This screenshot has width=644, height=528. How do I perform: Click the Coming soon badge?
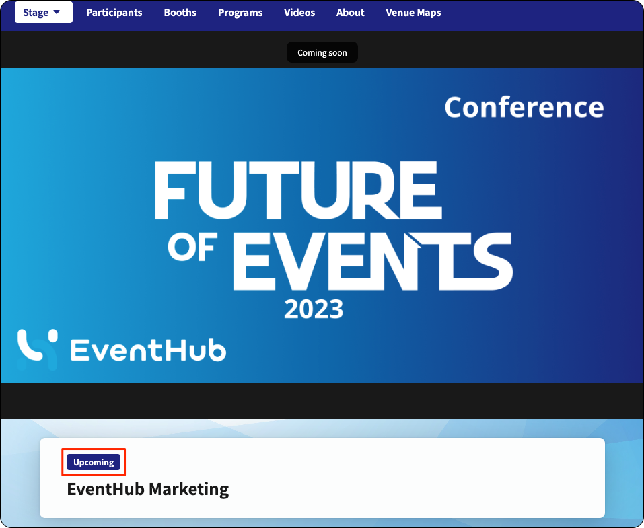tap(322, 52)
